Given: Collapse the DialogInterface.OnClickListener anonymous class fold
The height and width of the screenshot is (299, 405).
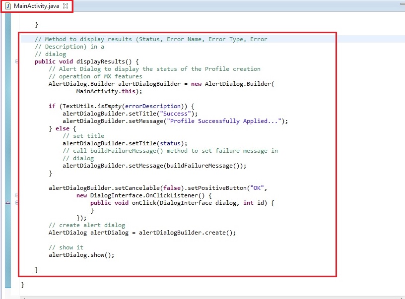Looking at the screenshot, I should (17, 195).
